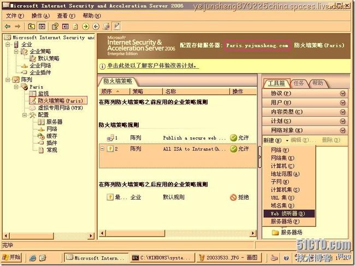The image size is (355, 266).
Task: Click the green right-arrow circle toolbar icon
Action: point(86,27)
